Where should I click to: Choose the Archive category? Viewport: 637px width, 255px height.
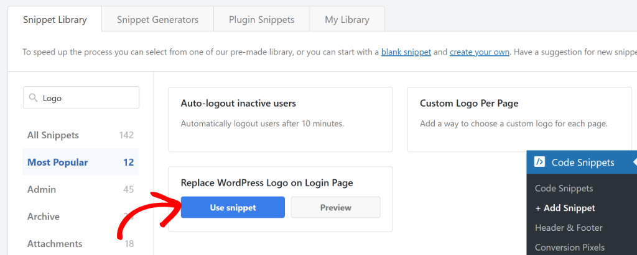pyautogui.click(x=43, y=217)
